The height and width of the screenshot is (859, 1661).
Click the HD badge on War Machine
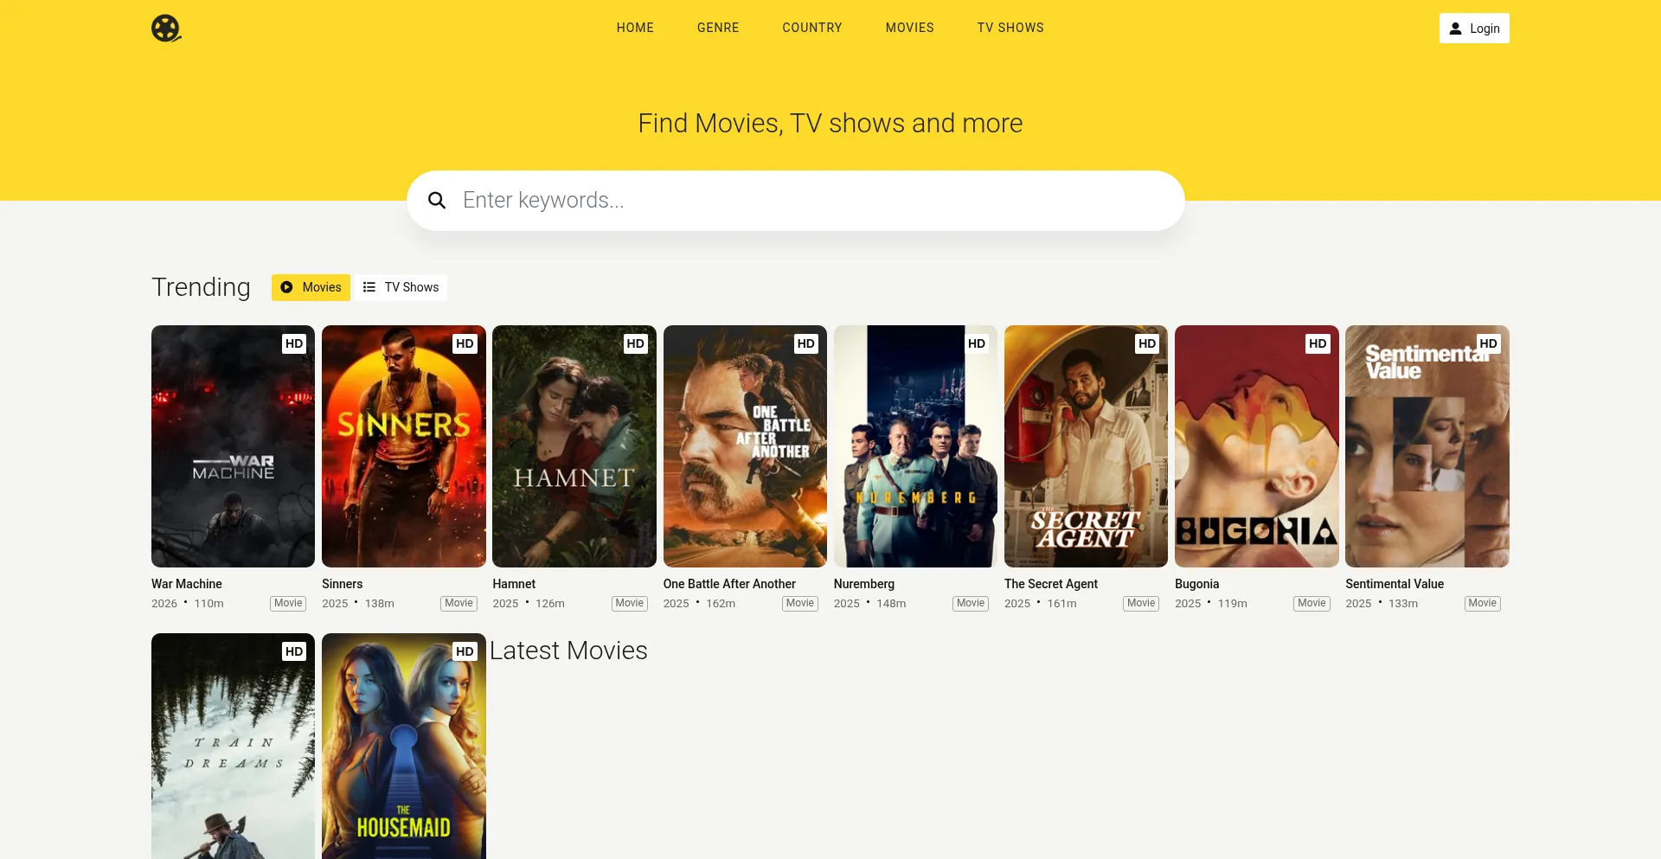pos(294,343)
